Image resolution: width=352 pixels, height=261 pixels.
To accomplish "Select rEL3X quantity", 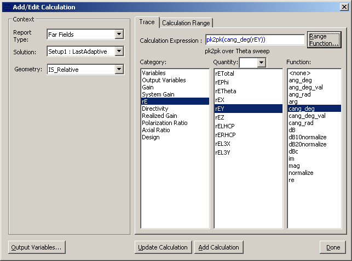I will 249,144.
